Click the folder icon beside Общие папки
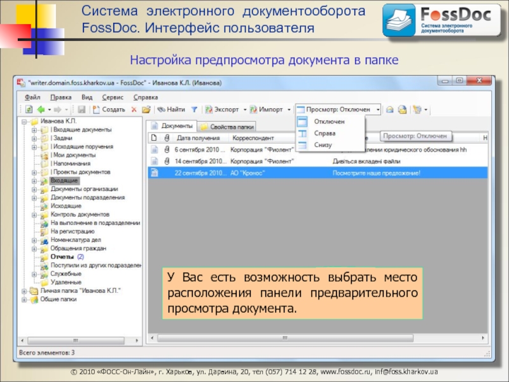Image resolution: width=509 pixels, height=382 pixels. coord(34,299)
